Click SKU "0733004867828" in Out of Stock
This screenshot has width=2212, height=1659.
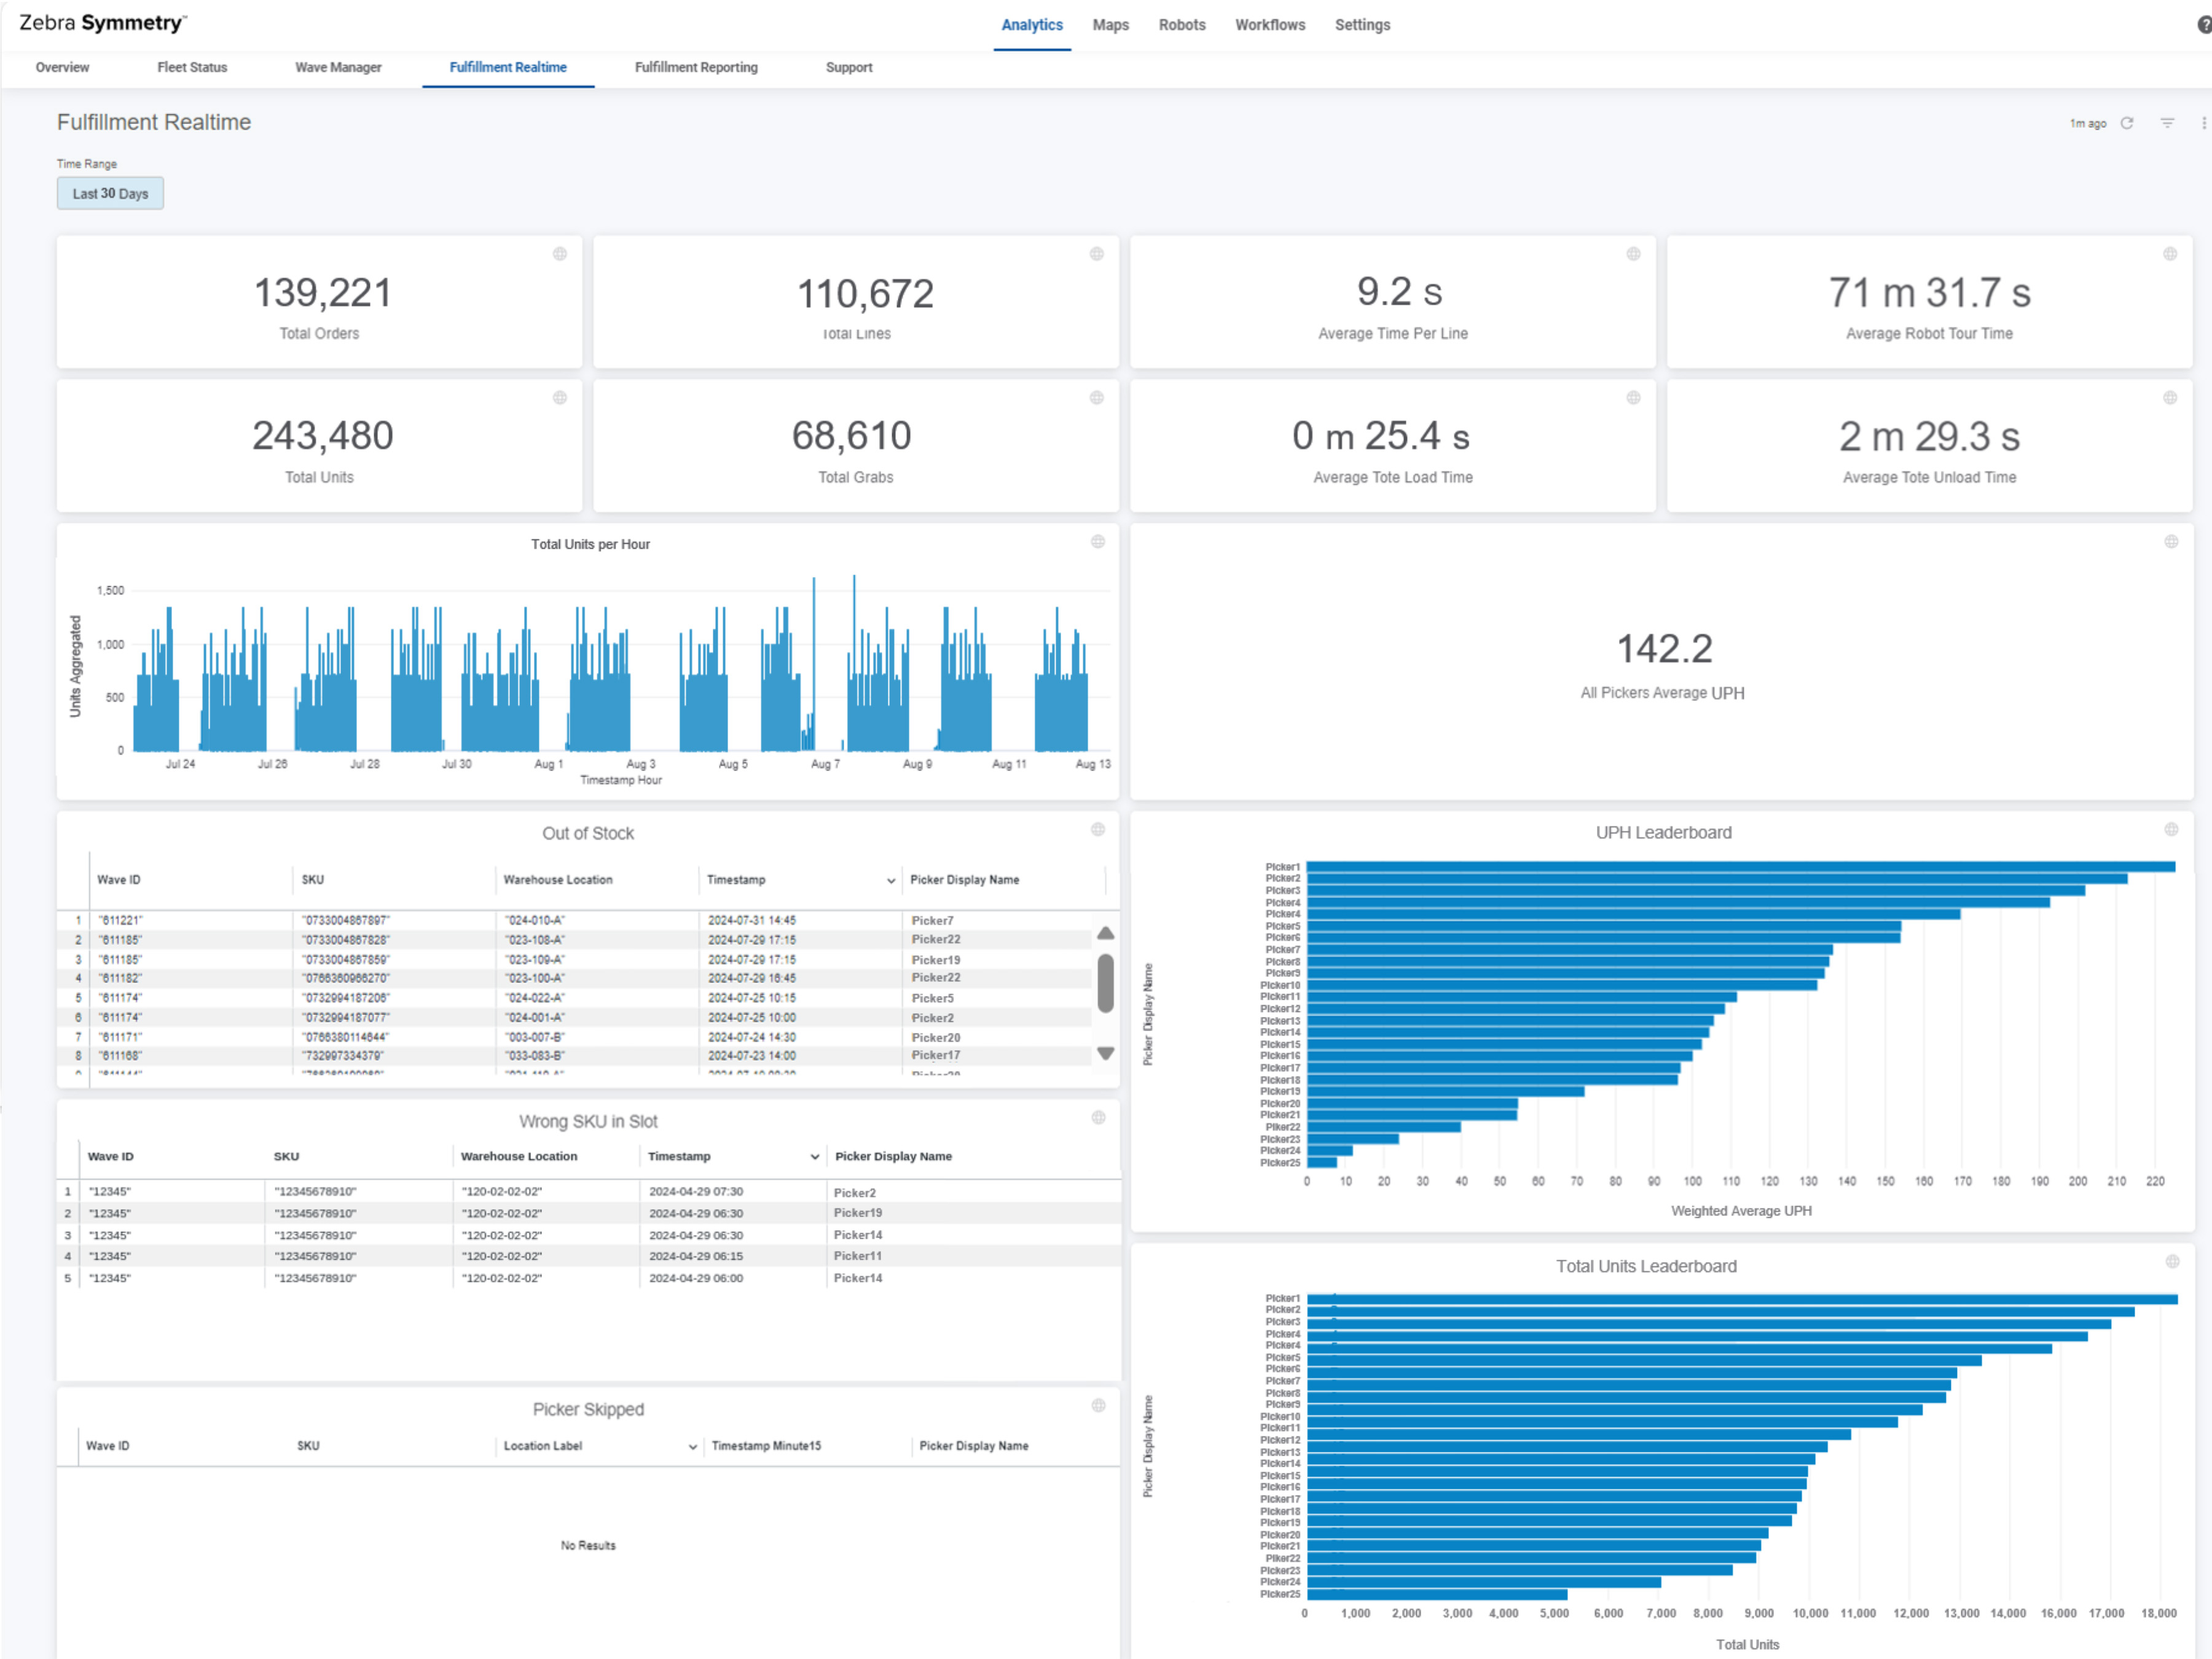pyautogui.click(x=346, y=940)
